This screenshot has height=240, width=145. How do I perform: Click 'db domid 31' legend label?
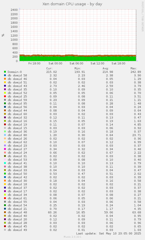pyautogui.click(x=17, y=156)
